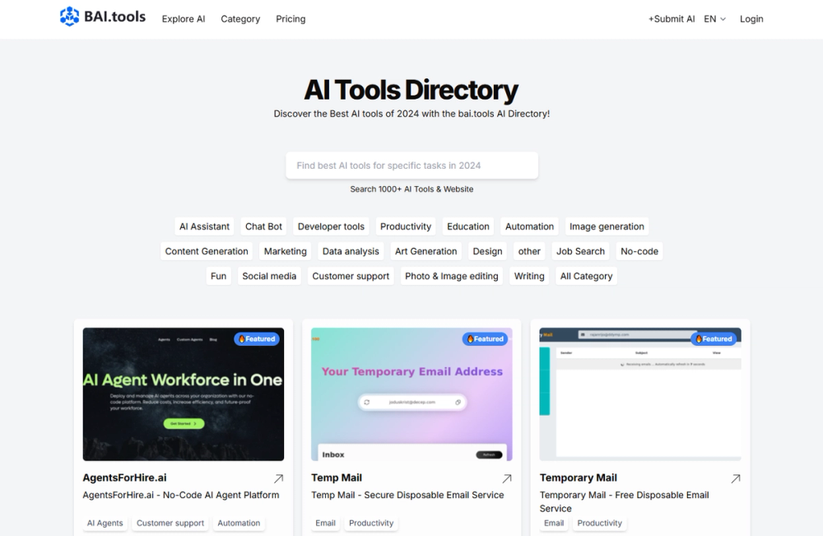Image resolution: width=823 pixels, height=536 pixels.
Task: Select the Chat Bot category tag
Action: 263,226
